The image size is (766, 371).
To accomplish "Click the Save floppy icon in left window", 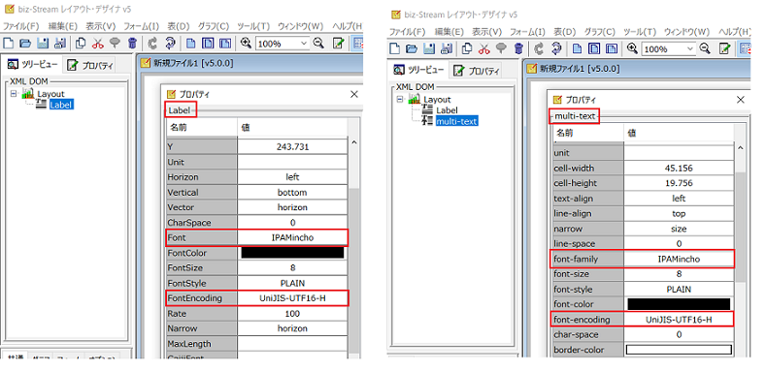I will pyautogui.click(x=43, y=43).
